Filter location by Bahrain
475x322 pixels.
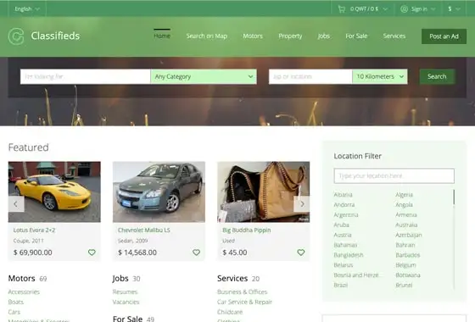click(x=405, y=245)
